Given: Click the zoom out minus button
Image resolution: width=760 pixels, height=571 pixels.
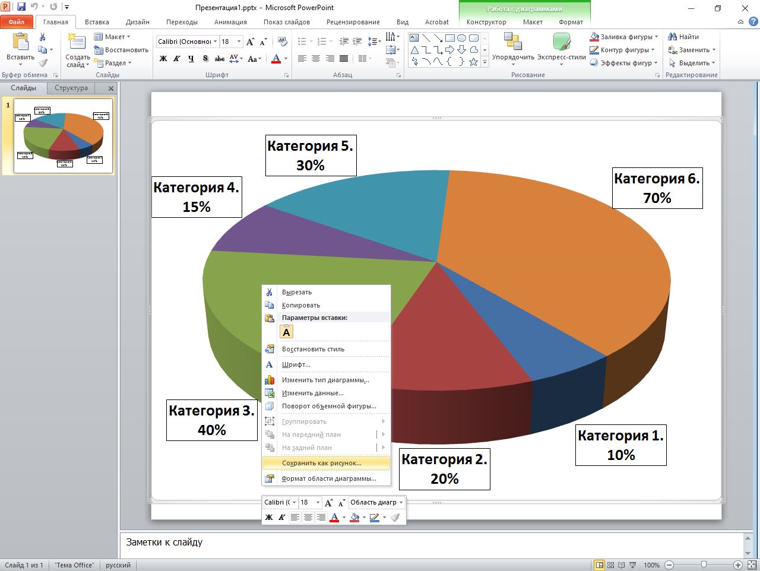Looking at the screenshot, I should (x=670, y=565).
